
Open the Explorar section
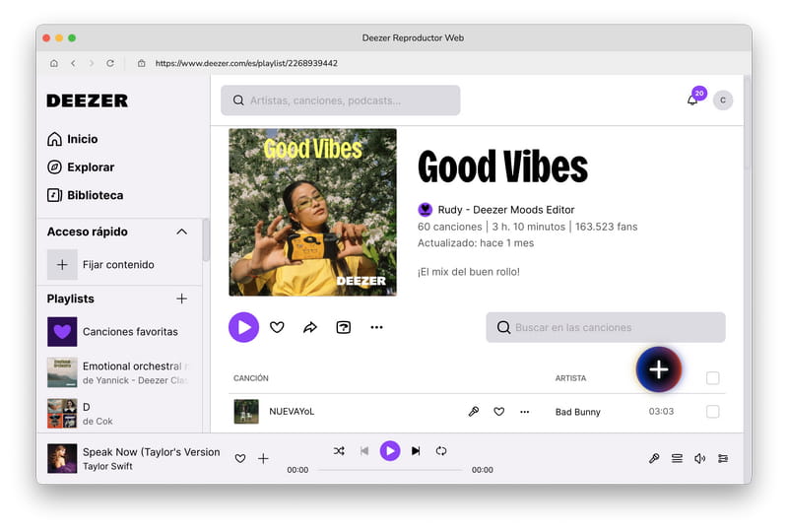[x=81, y=166]
